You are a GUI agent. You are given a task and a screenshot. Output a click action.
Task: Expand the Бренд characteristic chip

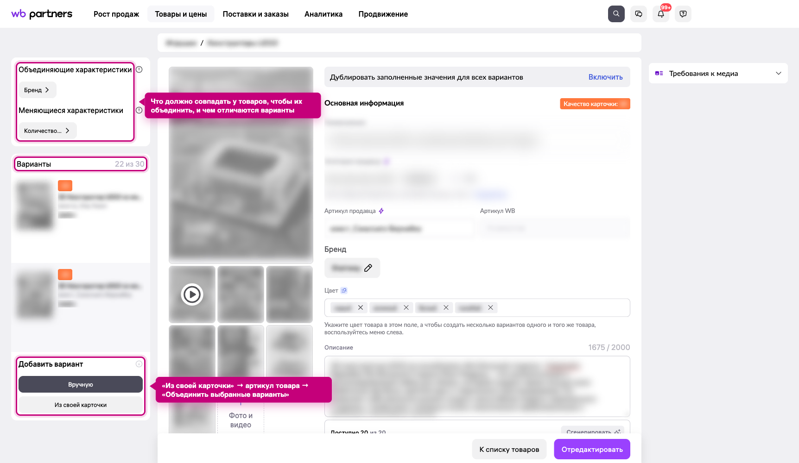[x=37, y=90]
